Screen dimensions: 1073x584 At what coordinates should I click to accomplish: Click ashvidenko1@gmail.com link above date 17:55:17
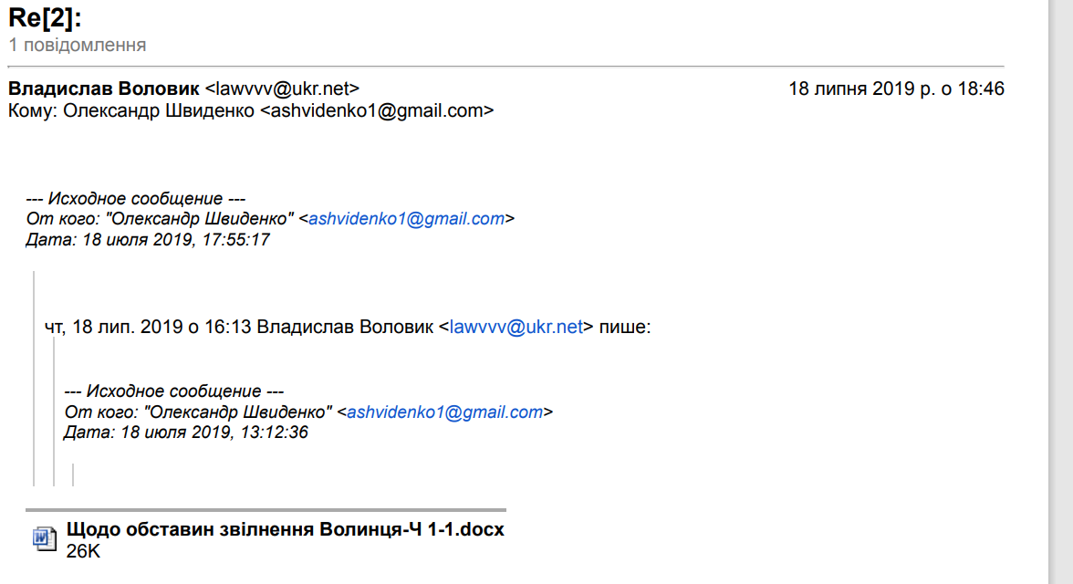pos(407,219)
